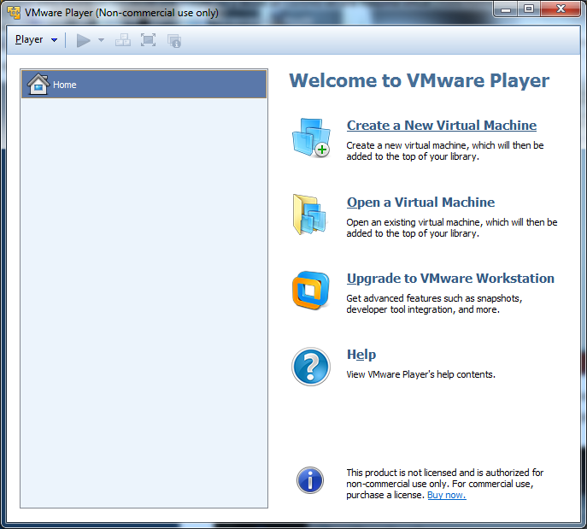Click the Unity mode toolbar icon
Image resolution: width=587 pixels, height=529 pixels.
pos(173,40)
